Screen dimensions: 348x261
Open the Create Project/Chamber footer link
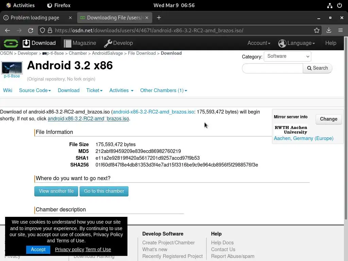(x=169, y=243)
